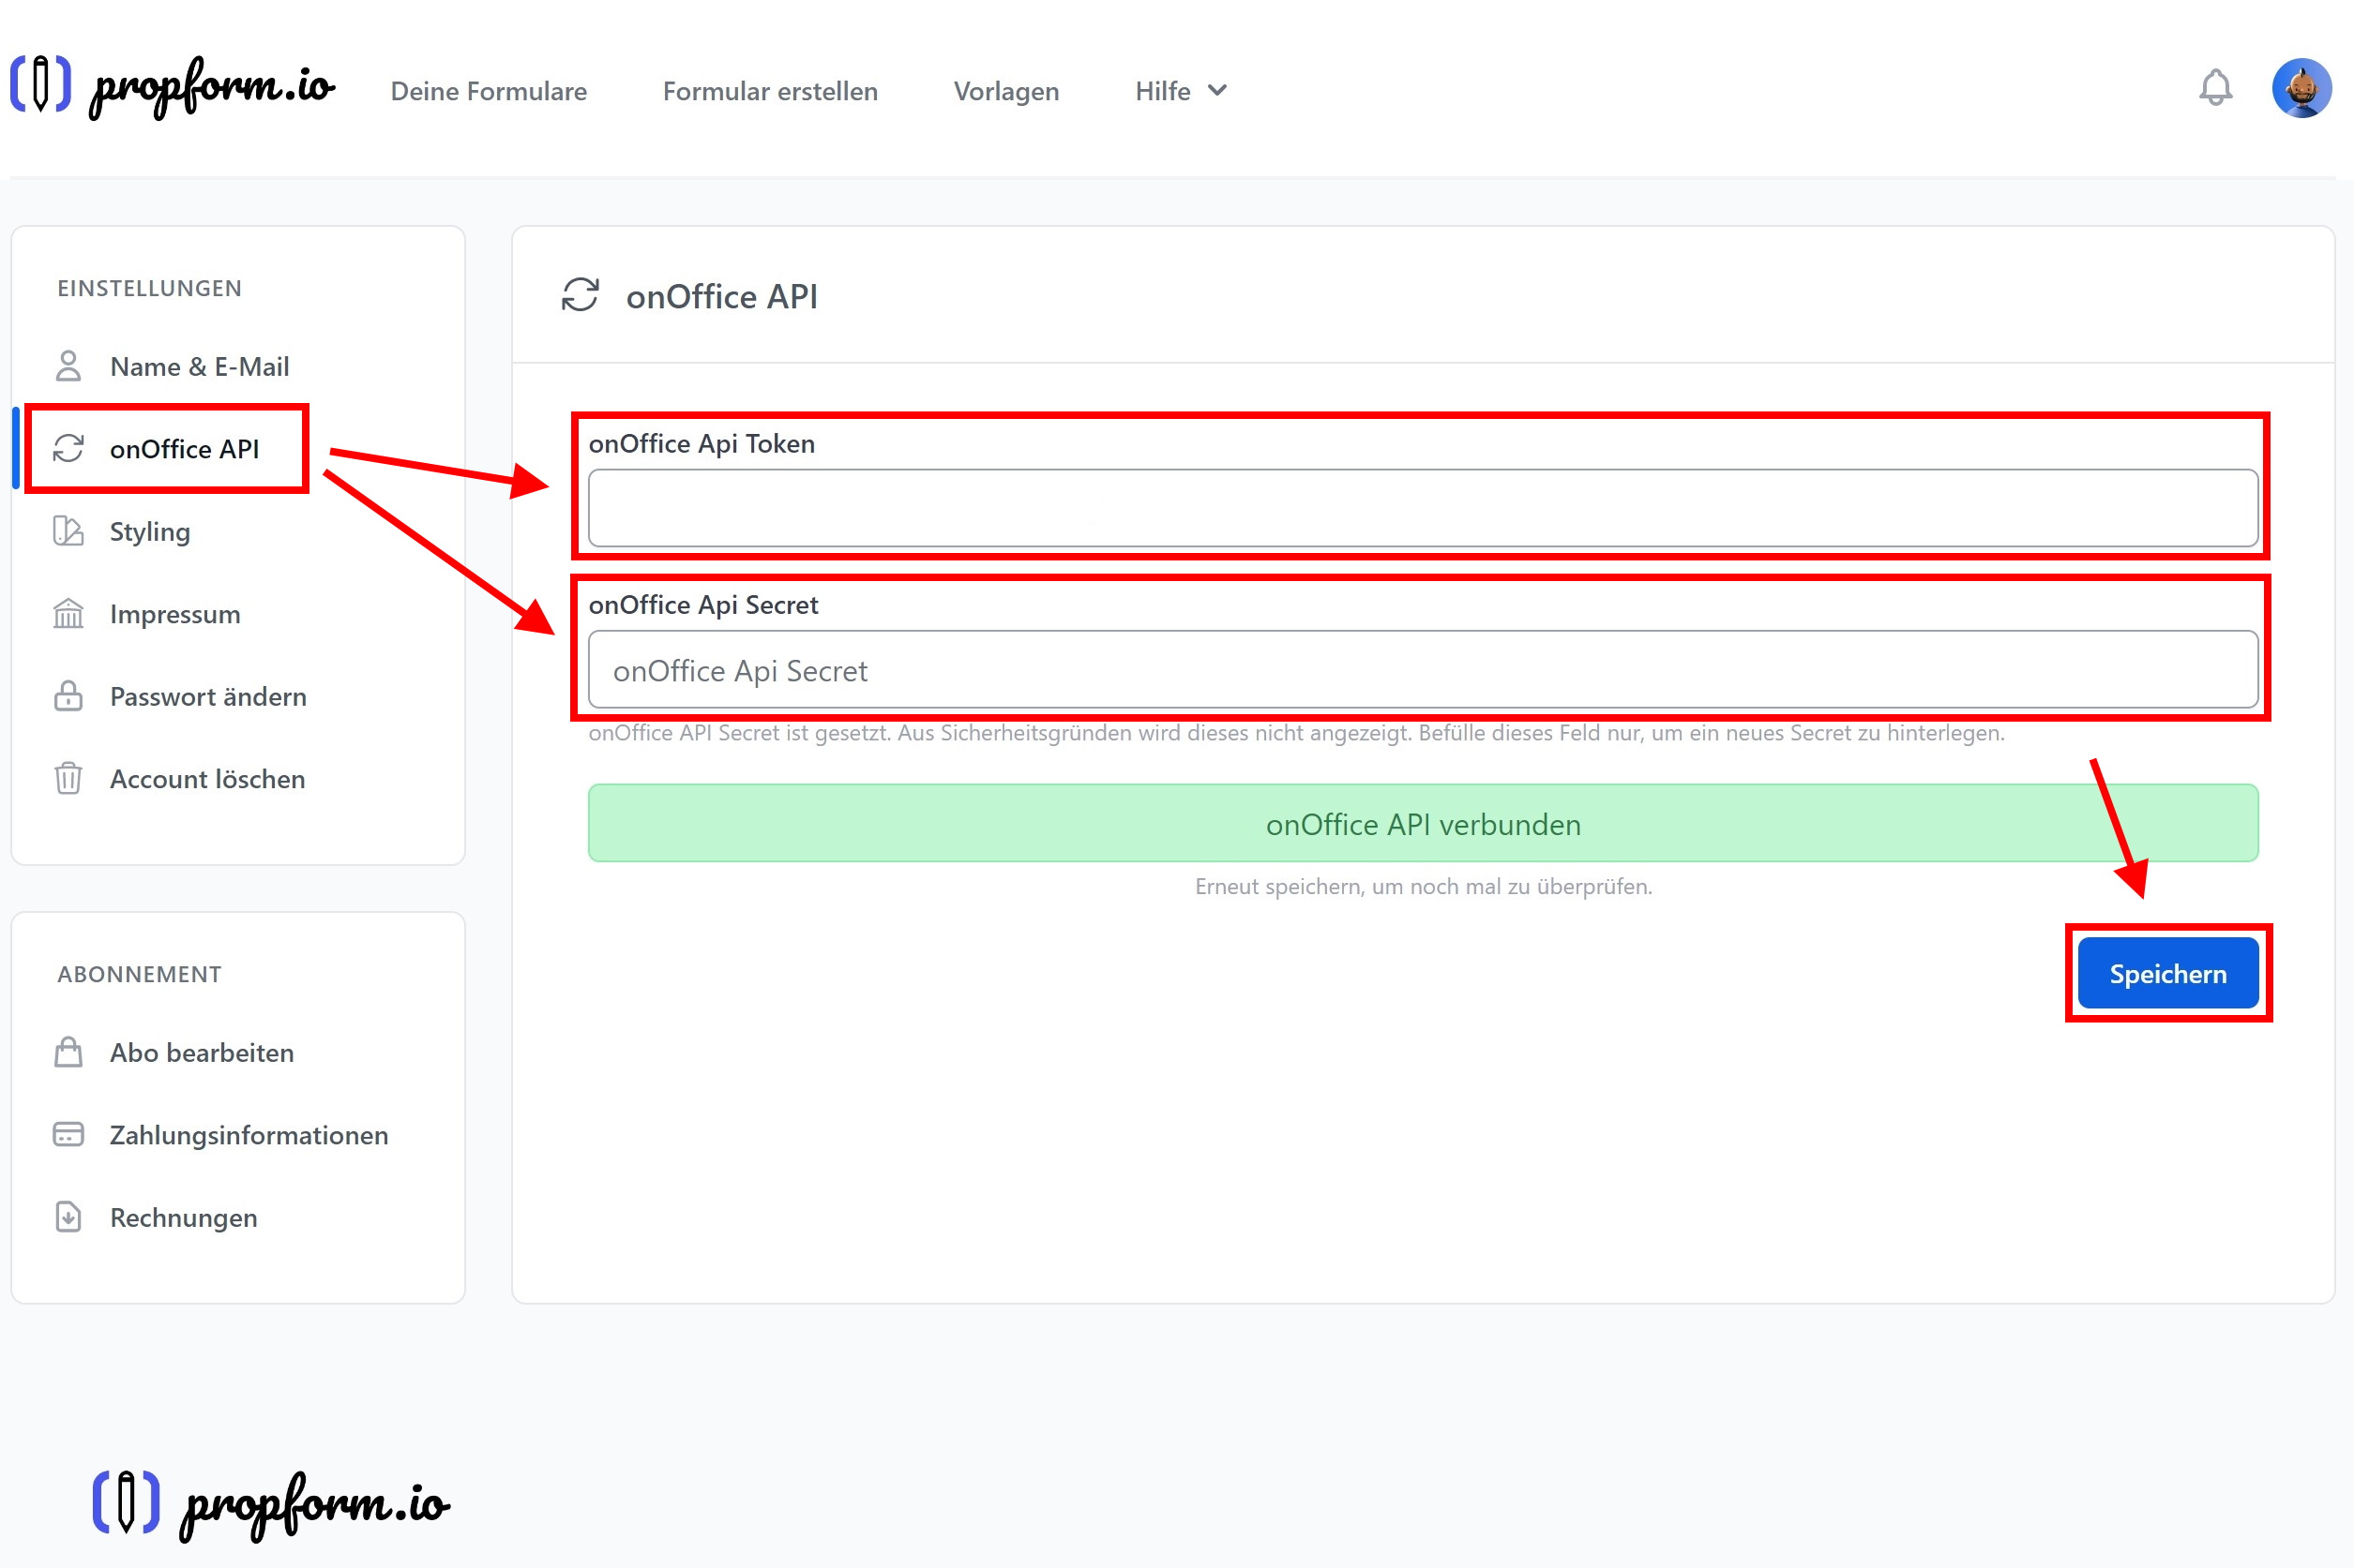Click the Styling palette icon
Screen dimensions: 2354x1568
(68, 531)
